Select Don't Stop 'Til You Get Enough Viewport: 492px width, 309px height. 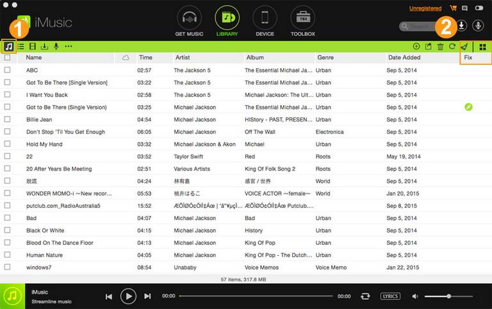[x=65, y=132]
